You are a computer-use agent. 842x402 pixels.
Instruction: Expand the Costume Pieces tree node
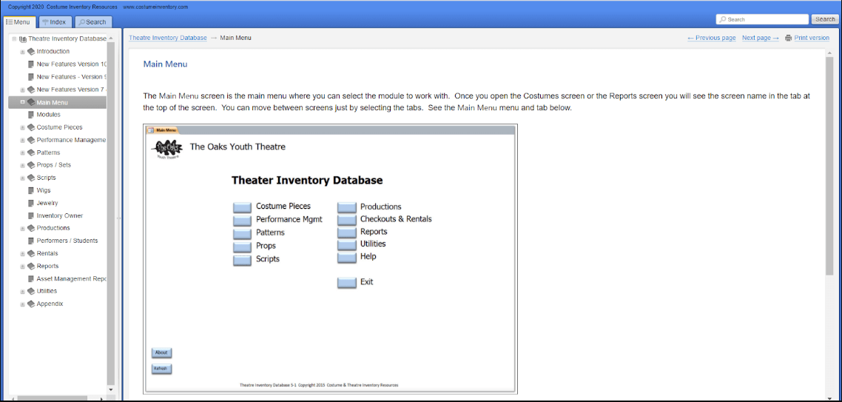coord(22,127)
